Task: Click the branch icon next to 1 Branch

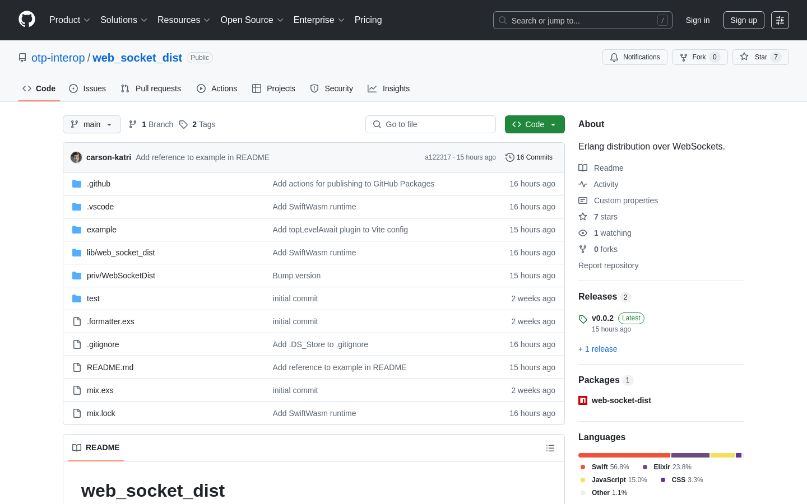Action: (133, 124)
